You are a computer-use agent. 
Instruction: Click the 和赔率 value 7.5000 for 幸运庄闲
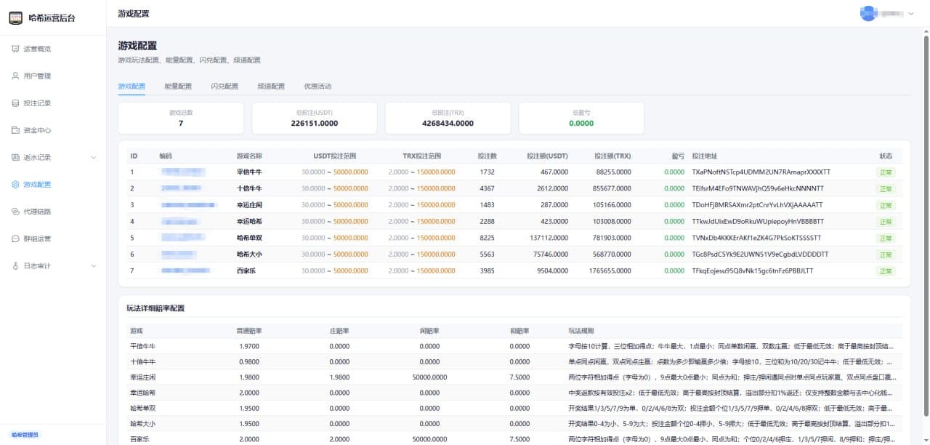519,377
